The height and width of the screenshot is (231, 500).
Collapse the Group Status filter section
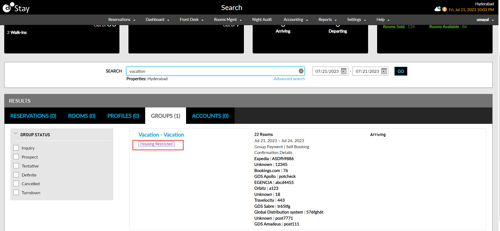(x=15, y=134)
